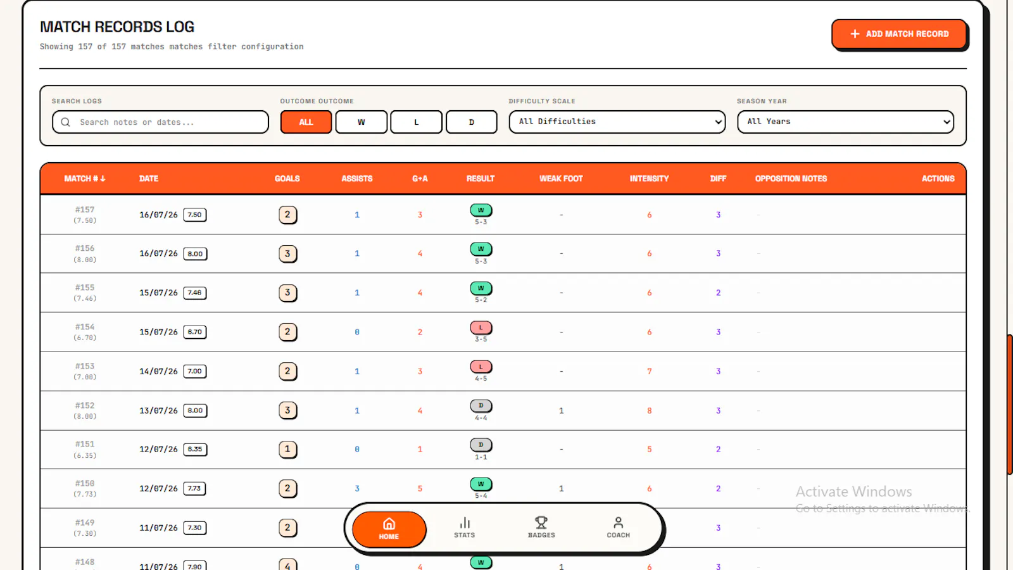Click the INTENSITY column header
The height and width of the screenshot is (570, 1013).
point(649,179)
